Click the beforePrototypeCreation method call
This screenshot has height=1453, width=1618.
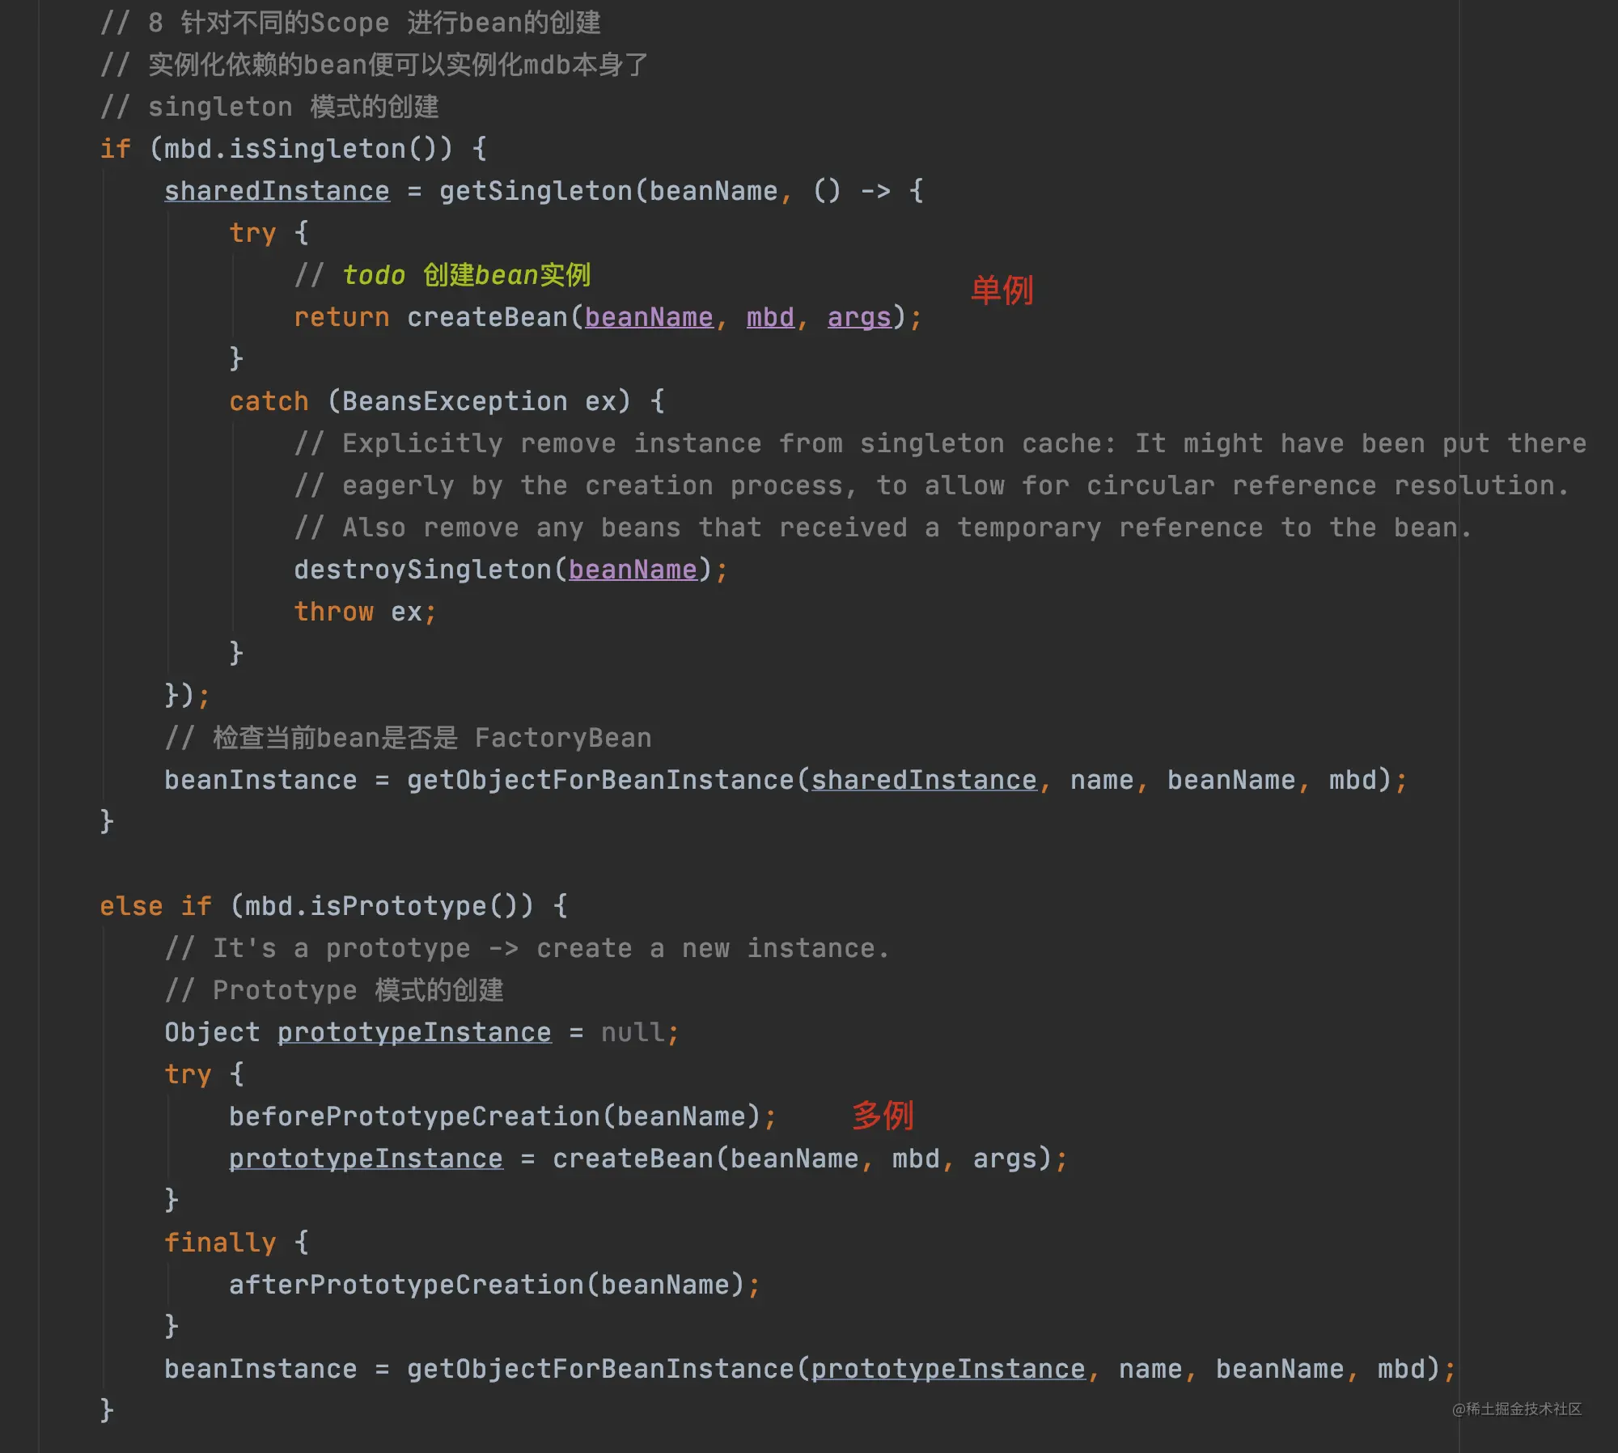click(x=414, y=1116)
